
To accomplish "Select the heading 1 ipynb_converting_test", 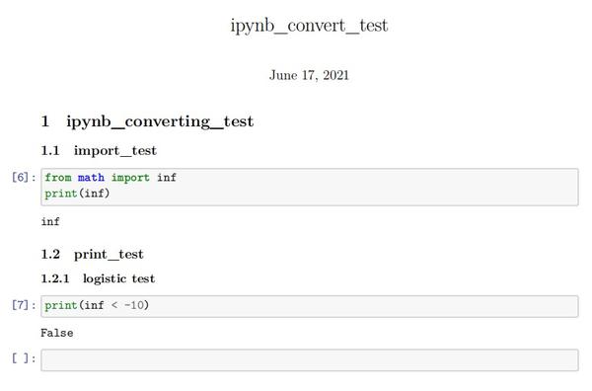I will click(x=147, y=121).
